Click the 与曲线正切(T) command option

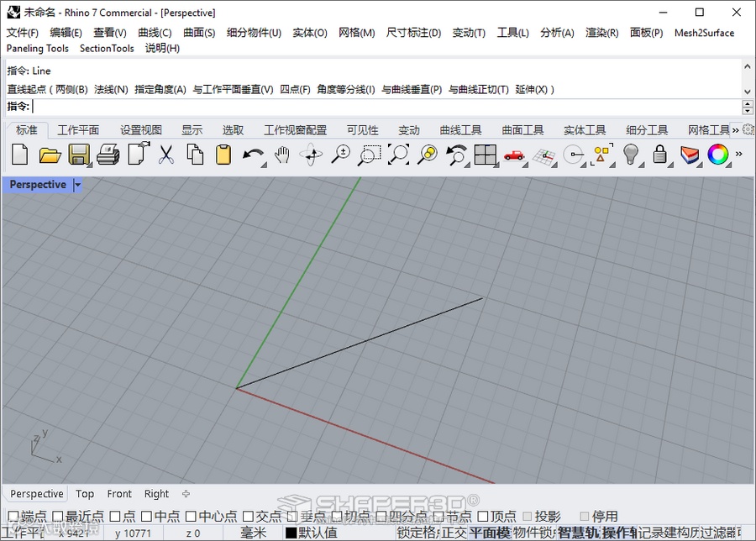click(478, 90)
